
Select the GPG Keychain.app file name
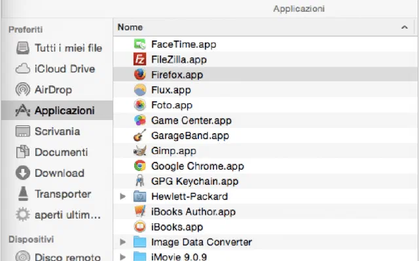click(x=194, y=181)
